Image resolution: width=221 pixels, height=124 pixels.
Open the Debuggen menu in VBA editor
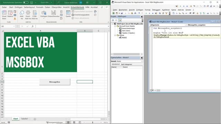(x=156, y=10)
